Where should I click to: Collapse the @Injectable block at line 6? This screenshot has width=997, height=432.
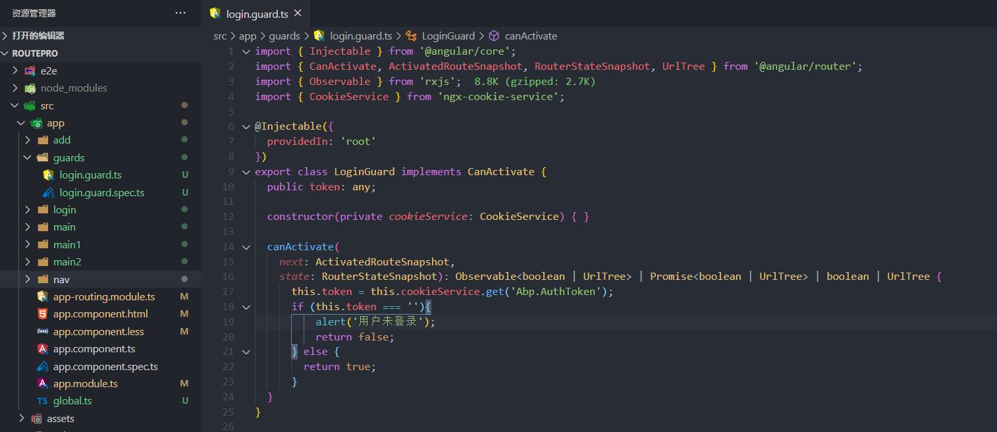tap(246, 126)
